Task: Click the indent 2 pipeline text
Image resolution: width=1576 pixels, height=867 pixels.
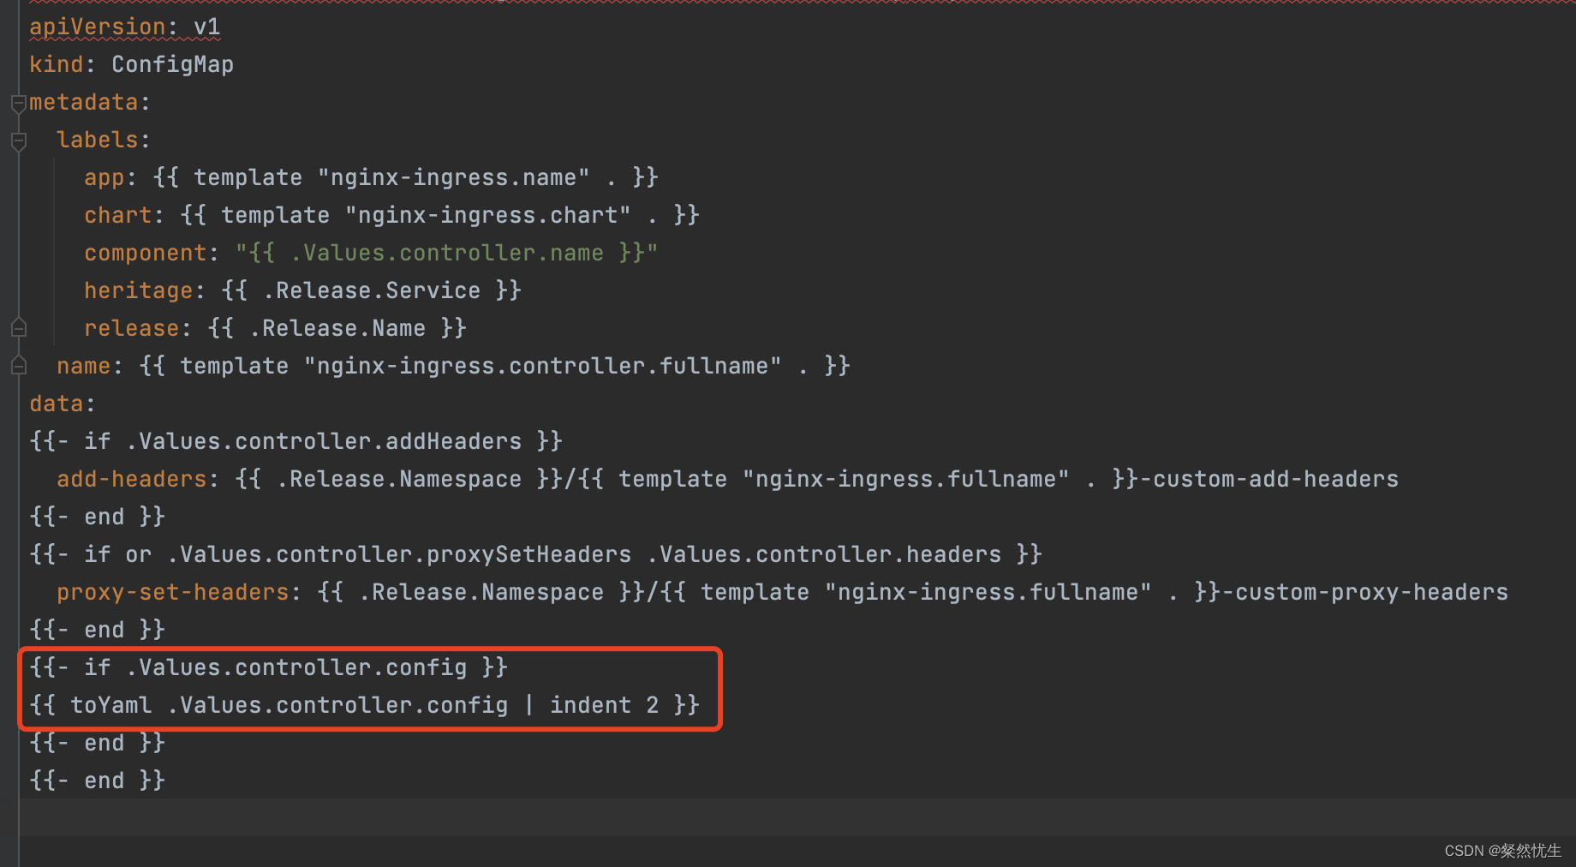Action: coord(604,706)
